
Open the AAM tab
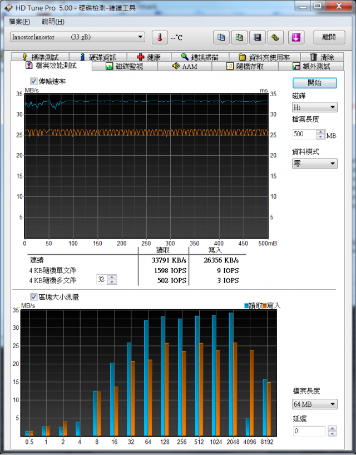185,66
